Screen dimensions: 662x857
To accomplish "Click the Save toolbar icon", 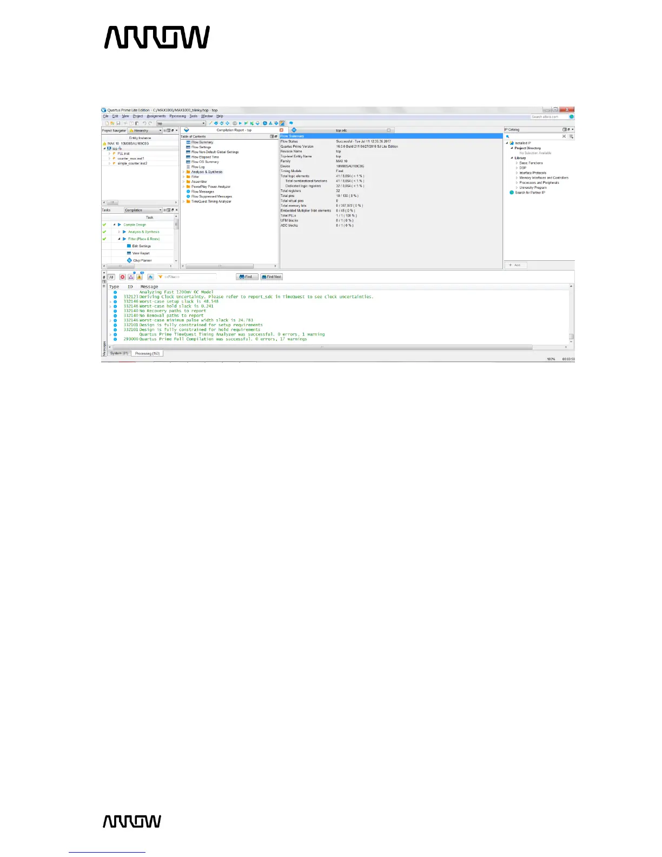I will tap(118, 123).
